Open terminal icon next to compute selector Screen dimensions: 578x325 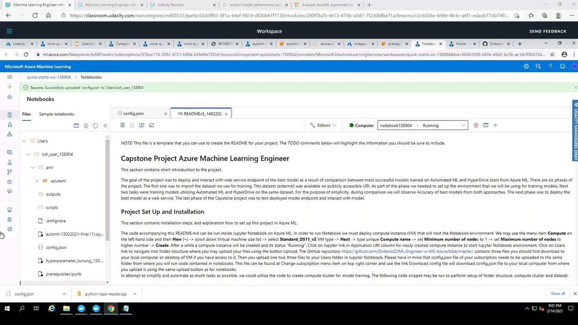point(486,125)
